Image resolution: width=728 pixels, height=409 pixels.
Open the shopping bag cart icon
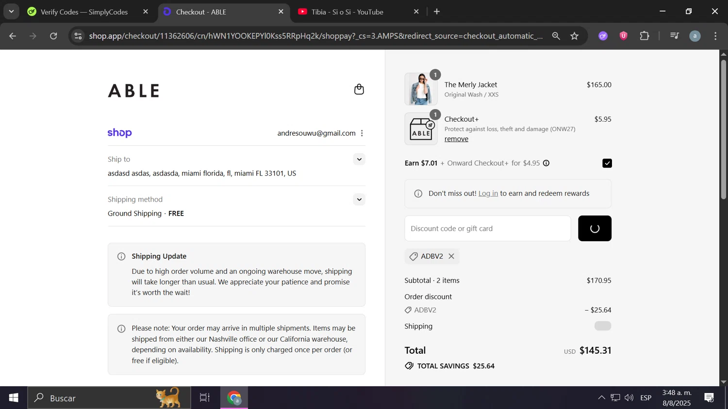359,89
